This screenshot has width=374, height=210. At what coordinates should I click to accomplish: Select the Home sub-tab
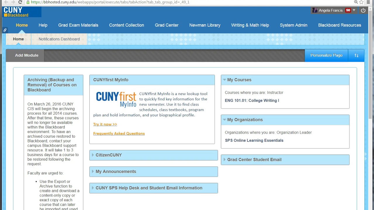point(18,39)
